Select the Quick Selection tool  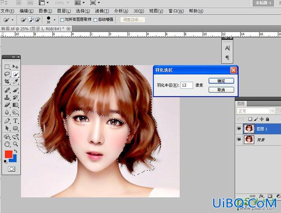tap(15, 74)
